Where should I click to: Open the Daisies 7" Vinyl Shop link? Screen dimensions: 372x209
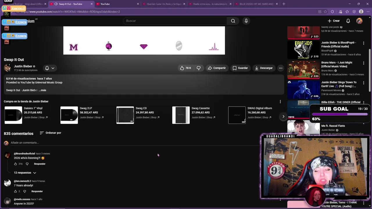click(x=36, y=118)
